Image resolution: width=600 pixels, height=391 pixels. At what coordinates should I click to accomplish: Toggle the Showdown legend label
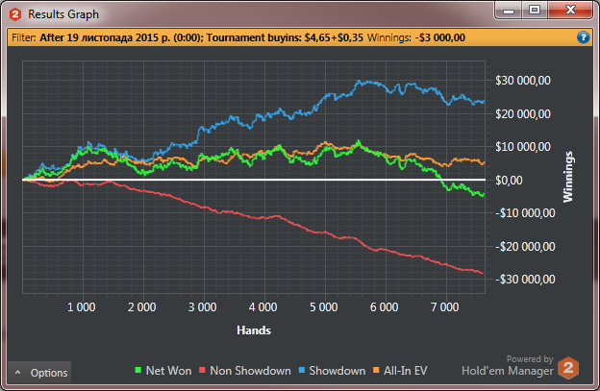click(337, 371)
